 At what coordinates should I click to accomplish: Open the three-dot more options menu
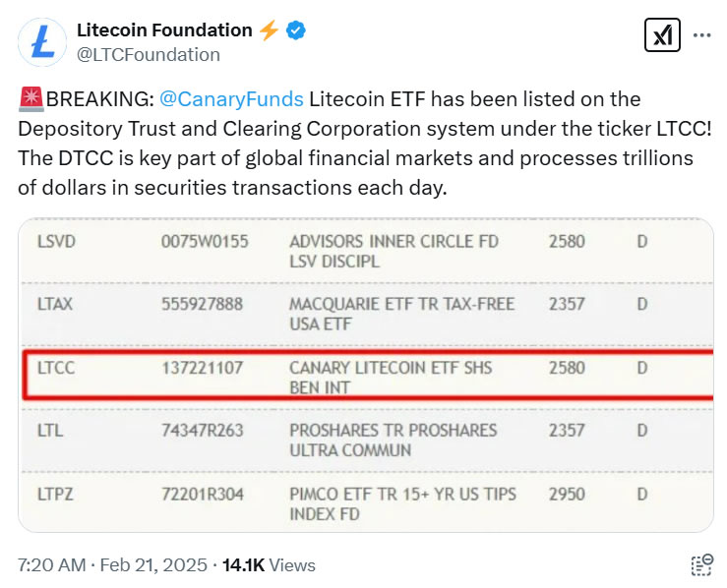pyautogui.click(x=701, y=35)
